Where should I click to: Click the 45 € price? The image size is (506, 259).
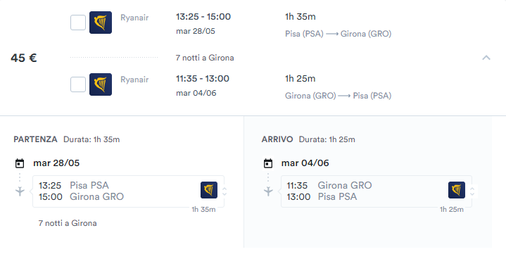(23, 58)
